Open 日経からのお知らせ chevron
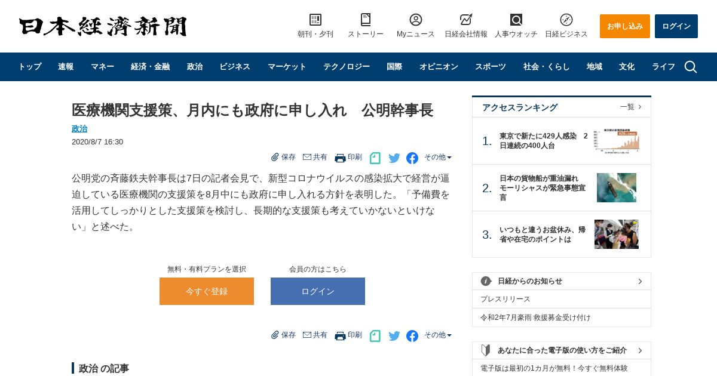 tap(640, 281)
